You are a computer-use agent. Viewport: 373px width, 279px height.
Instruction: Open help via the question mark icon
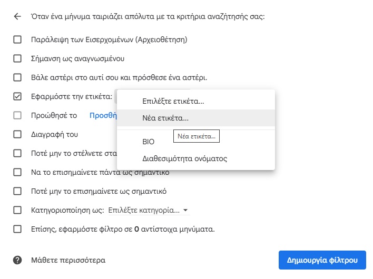click(17, 260)
